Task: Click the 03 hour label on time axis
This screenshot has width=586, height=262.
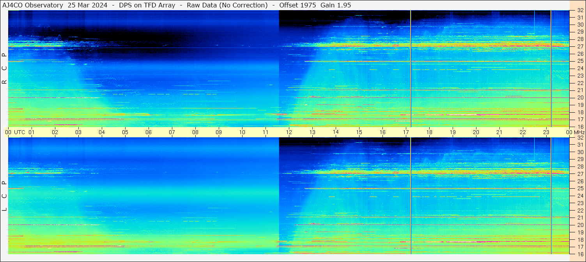Action: [78, 132]
